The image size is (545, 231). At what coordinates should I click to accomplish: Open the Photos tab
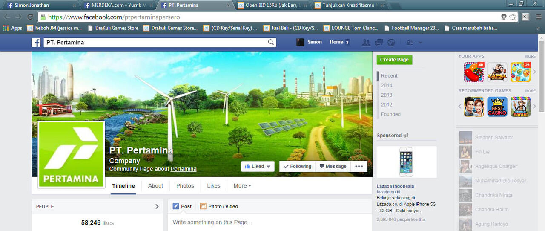pos(185,186)
